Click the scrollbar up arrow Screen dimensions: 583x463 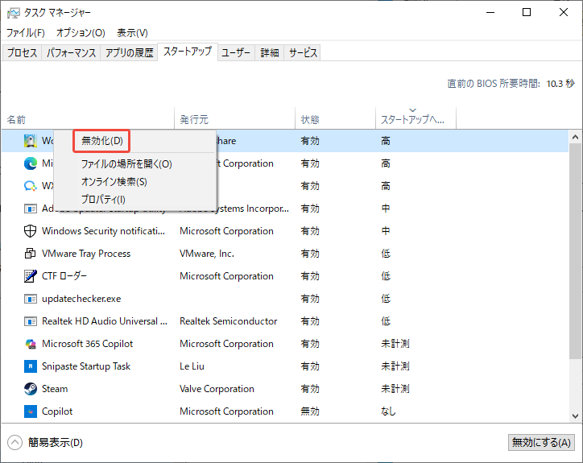(575, 137)
